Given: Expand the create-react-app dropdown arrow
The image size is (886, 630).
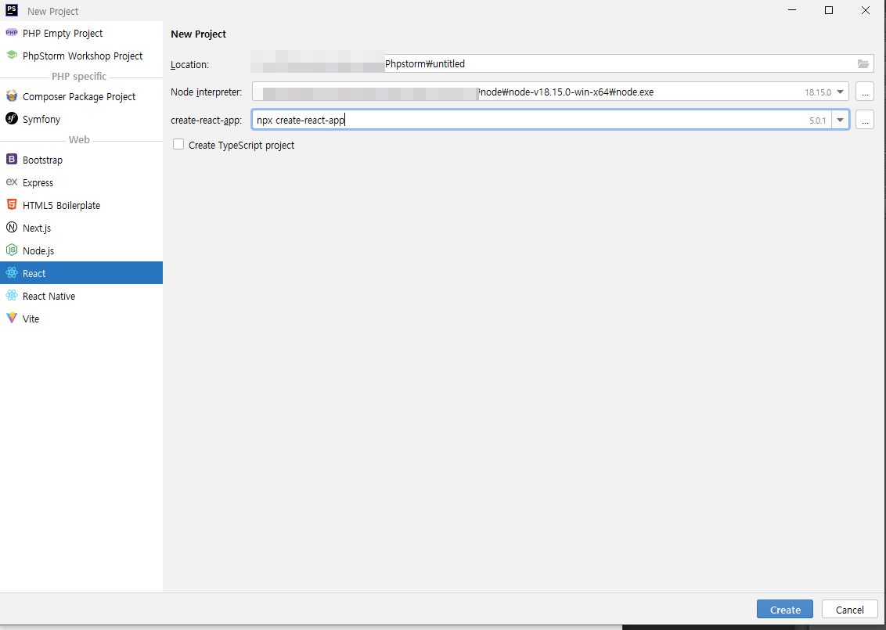Looking at the screenshot, I should coord(841,121).
